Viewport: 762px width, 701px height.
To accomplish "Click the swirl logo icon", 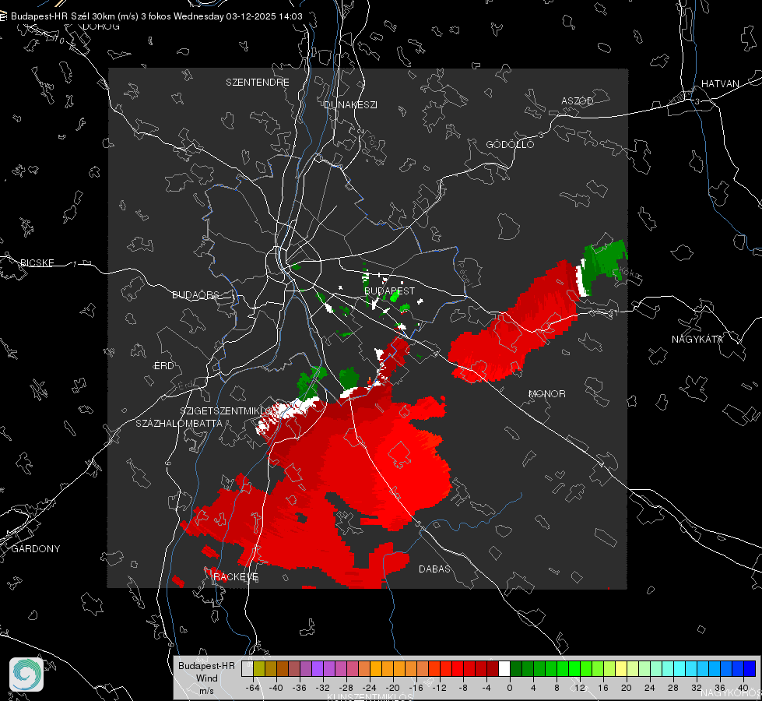I will pos(26,675).
